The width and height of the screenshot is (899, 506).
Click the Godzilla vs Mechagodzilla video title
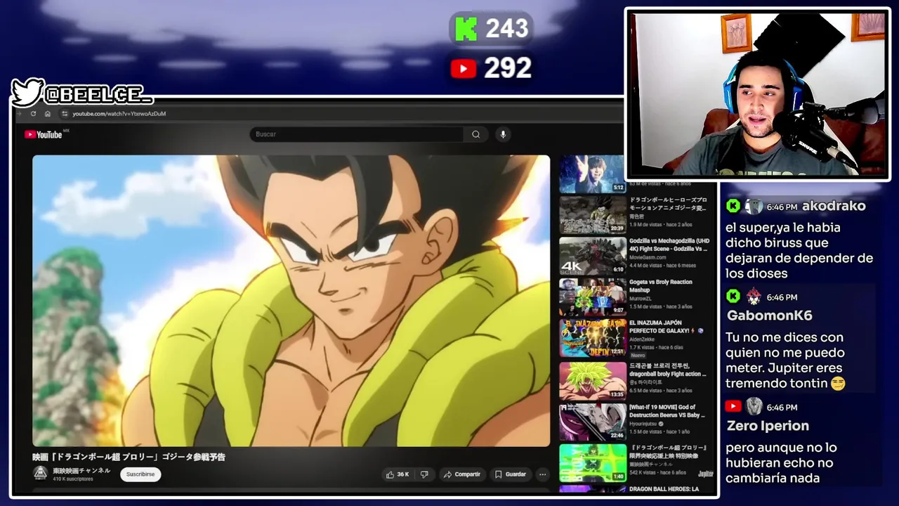pyautogui.click(x=669, y=245)
